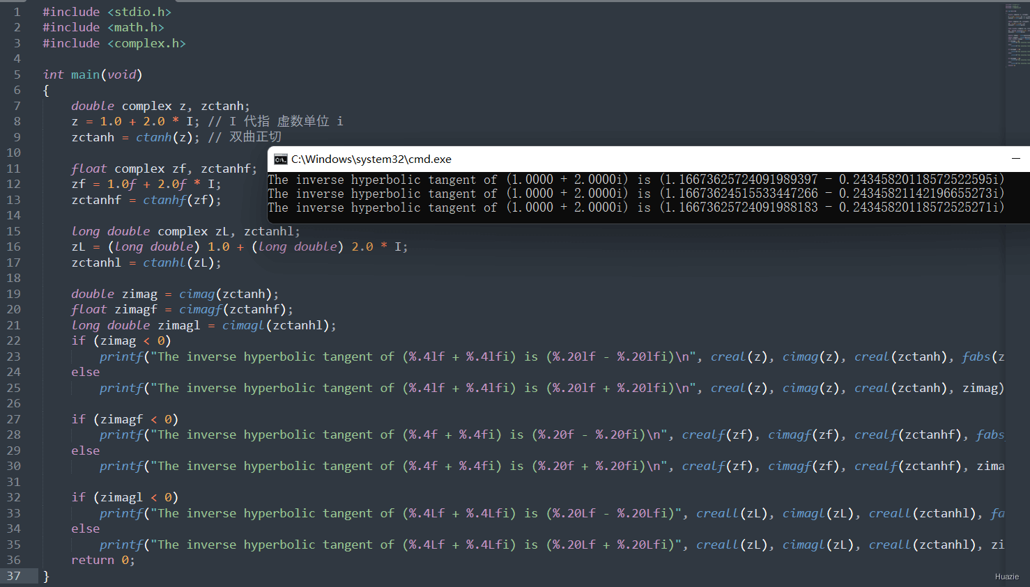The height and width of the screenshot is (587, 1030).
Task: Click the first console output line
Action: pyautogui.click(x=636, y=180)
